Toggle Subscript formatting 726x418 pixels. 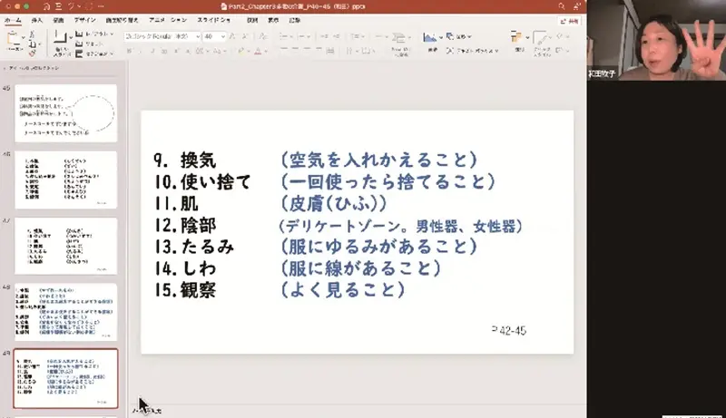(188, 51)
